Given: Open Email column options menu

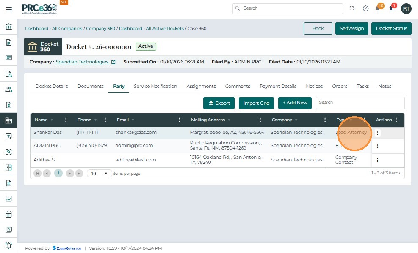Looking at the screenshot, I should pos(180,120).
